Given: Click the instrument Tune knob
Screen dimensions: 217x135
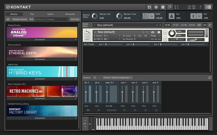Looking at the screenshot, I should (172, 33).
